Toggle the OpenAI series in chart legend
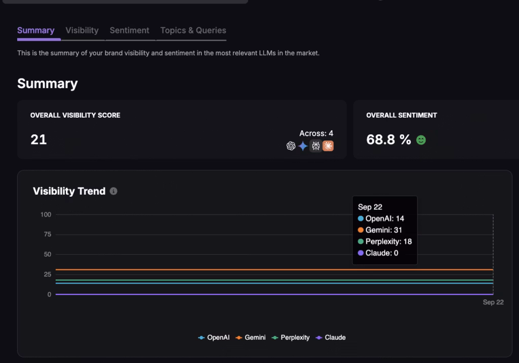This screenshot has height=363, width=519. pyautogui.click(x=214, y=337)
